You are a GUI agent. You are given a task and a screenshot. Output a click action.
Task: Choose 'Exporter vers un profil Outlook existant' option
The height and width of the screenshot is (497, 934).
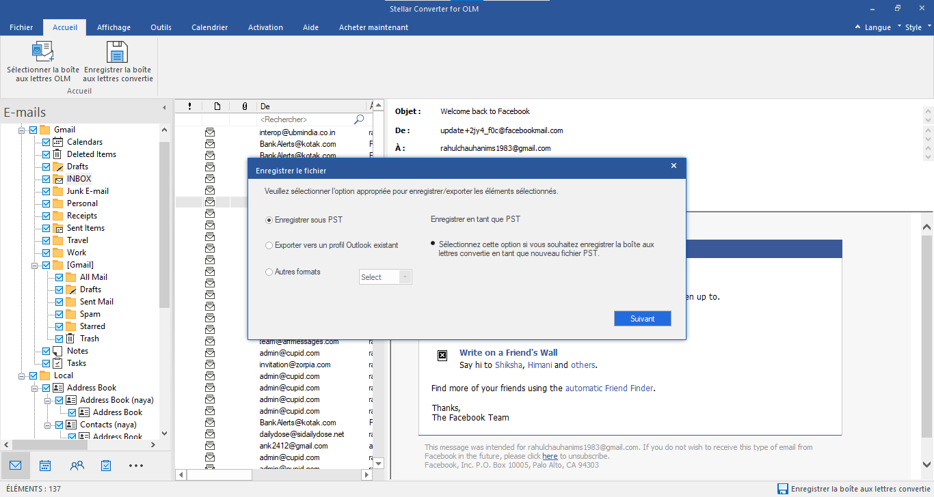tap(269, 245)
